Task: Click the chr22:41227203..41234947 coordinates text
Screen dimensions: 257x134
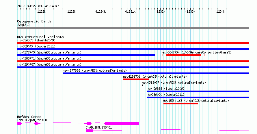Action: 38,6
